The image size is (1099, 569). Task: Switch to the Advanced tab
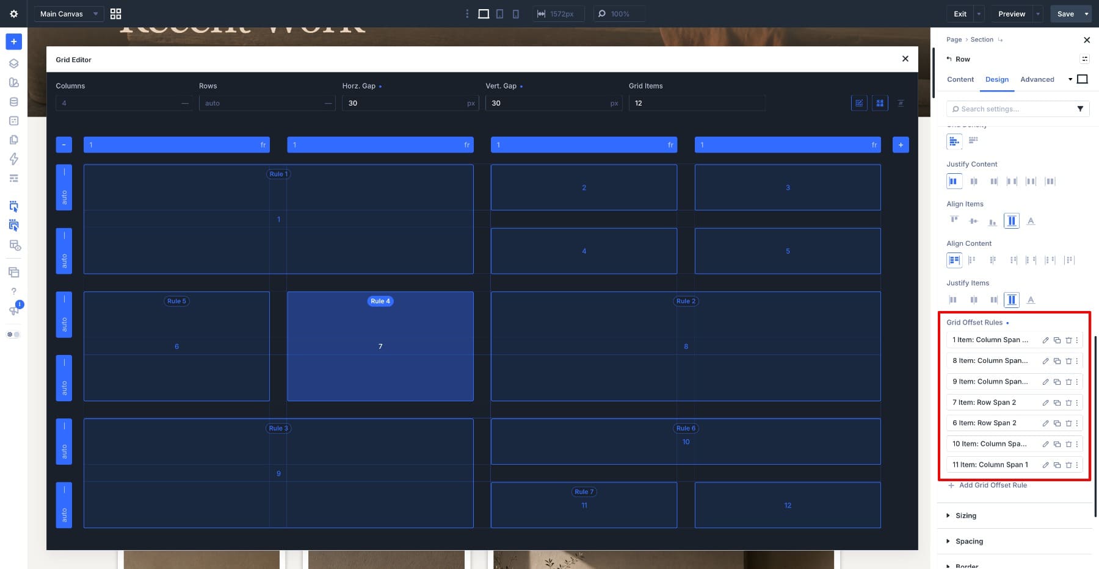(1037, 79)
